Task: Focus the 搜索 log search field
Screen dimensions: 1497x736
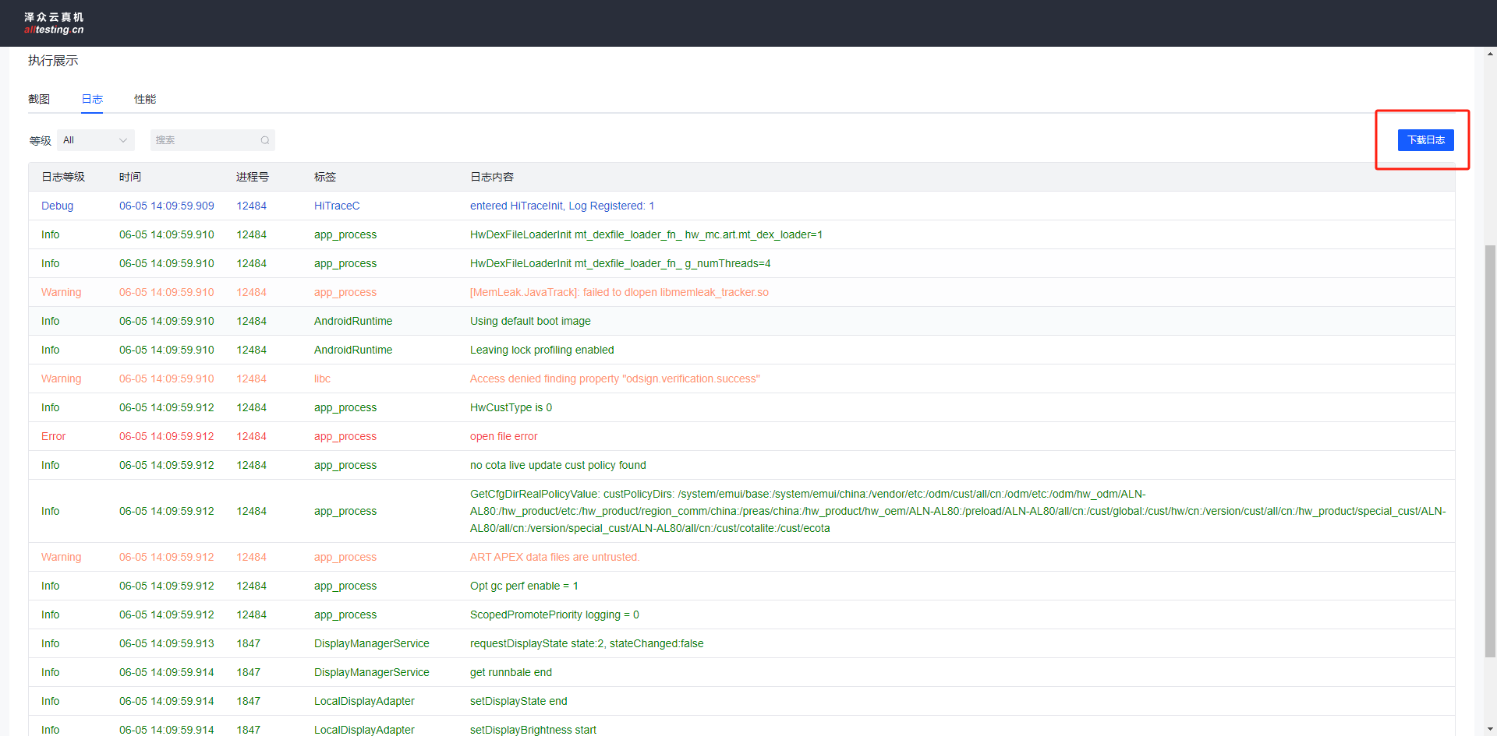Action: (204, 140)
